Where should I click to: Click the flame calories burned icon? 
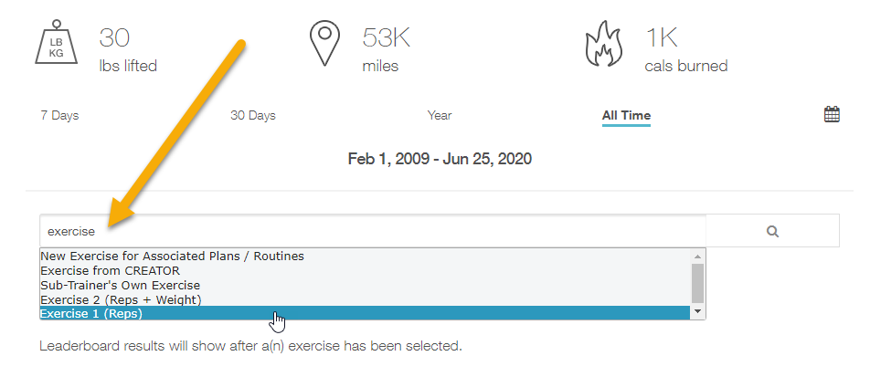coord(605,44)
